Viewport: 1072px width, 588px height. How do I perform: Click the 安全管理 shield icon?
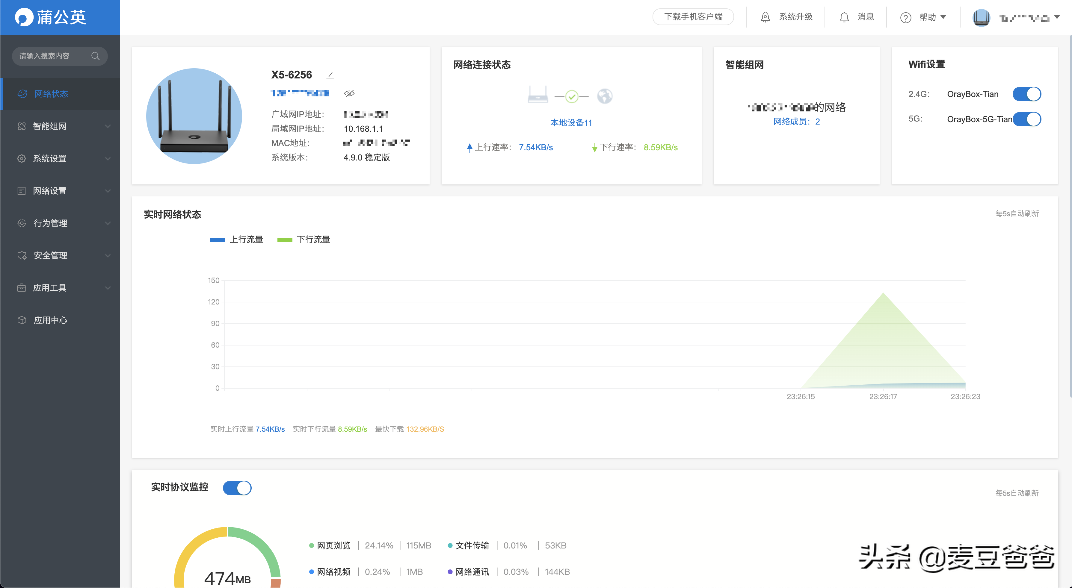click(x=22, y=255)
